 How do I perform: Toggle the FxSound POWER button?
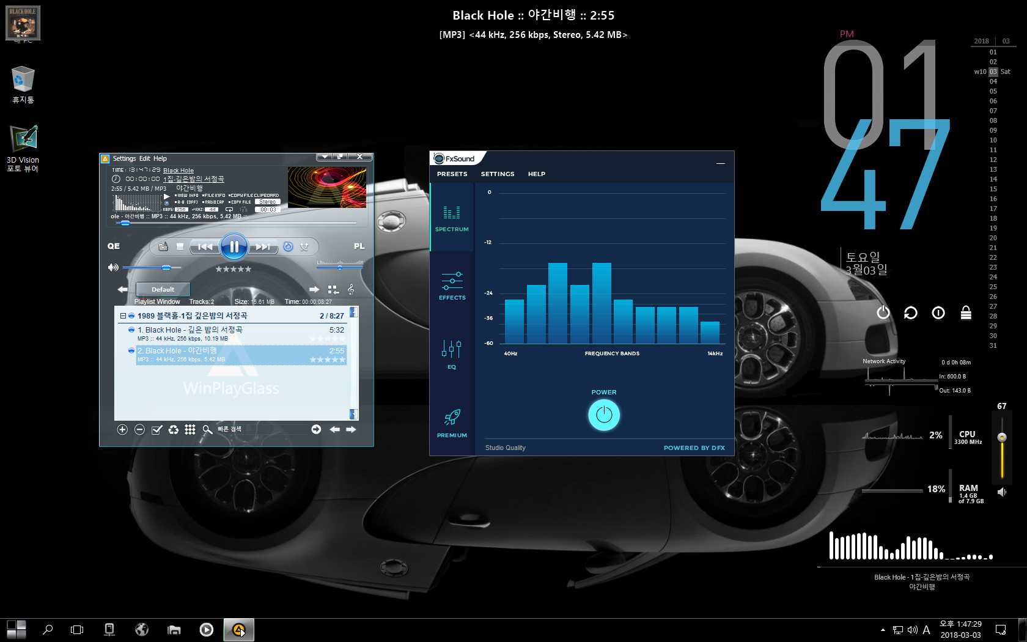pos(604,415)
